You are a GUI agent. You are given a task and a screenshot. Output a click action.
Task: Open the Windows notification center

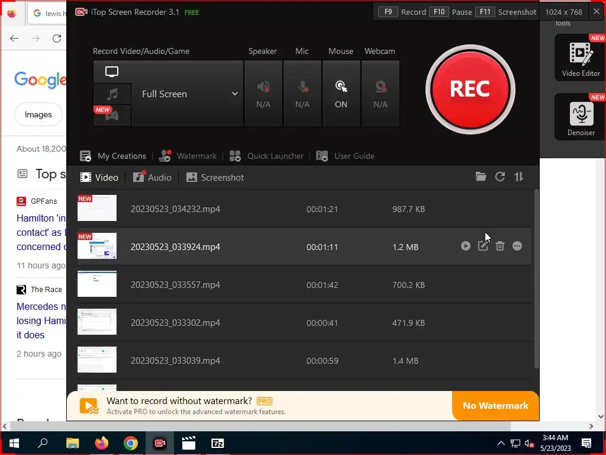[586, 443]
